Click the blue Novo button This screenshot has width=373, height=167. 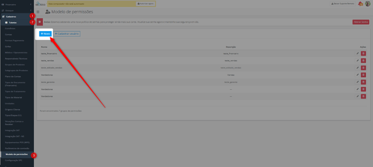pos(45,34)
